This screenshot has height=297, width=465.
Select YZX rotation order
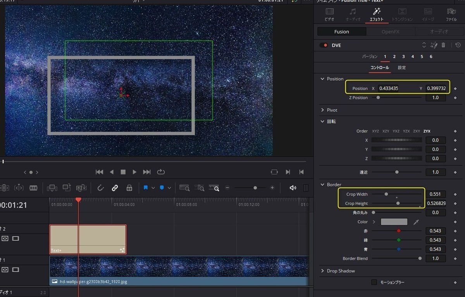[x=406, y=131]
